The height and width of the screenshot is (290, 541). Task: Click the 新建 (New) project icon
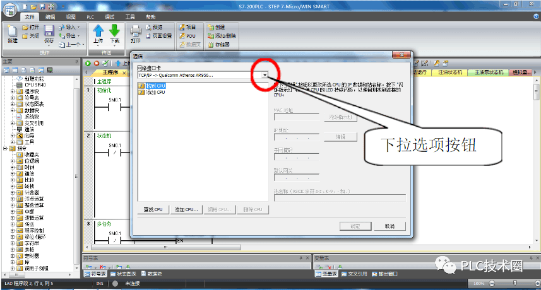click(x=12, y=30)
